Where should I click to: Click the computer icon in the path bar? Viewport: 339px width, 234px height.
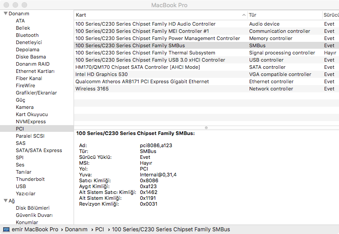coord(6,229)
